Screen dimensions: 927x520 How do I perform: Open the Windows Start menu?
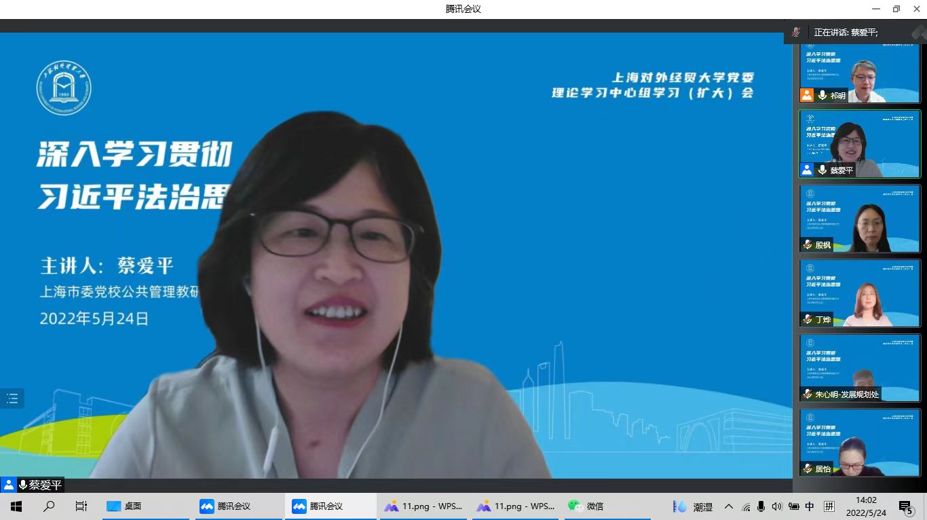click(16, 506)
